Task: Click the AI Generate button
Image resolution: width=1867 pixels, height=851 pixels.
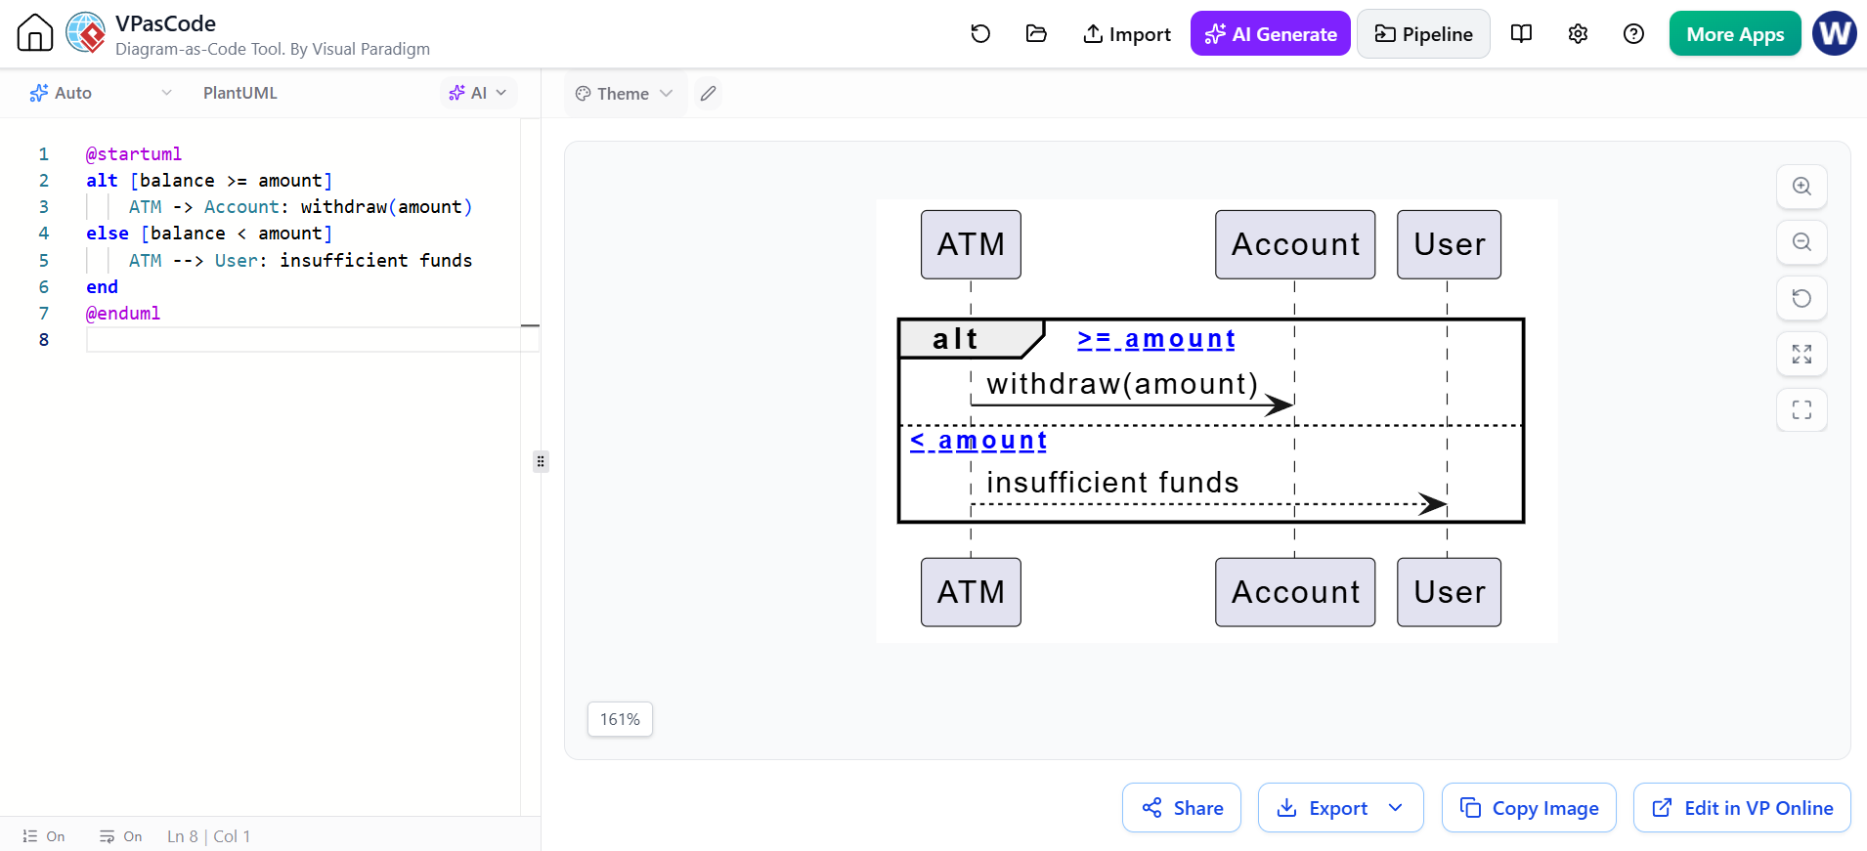Action: click(1271, 34)
